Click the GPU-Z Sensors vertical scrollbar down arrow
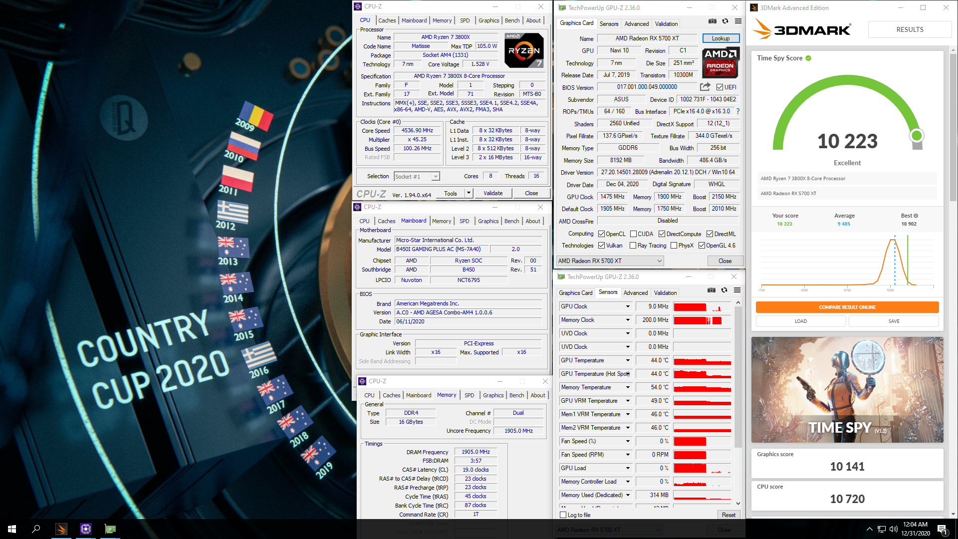Screen dimensions: 958x539 (x=738, y=504)
